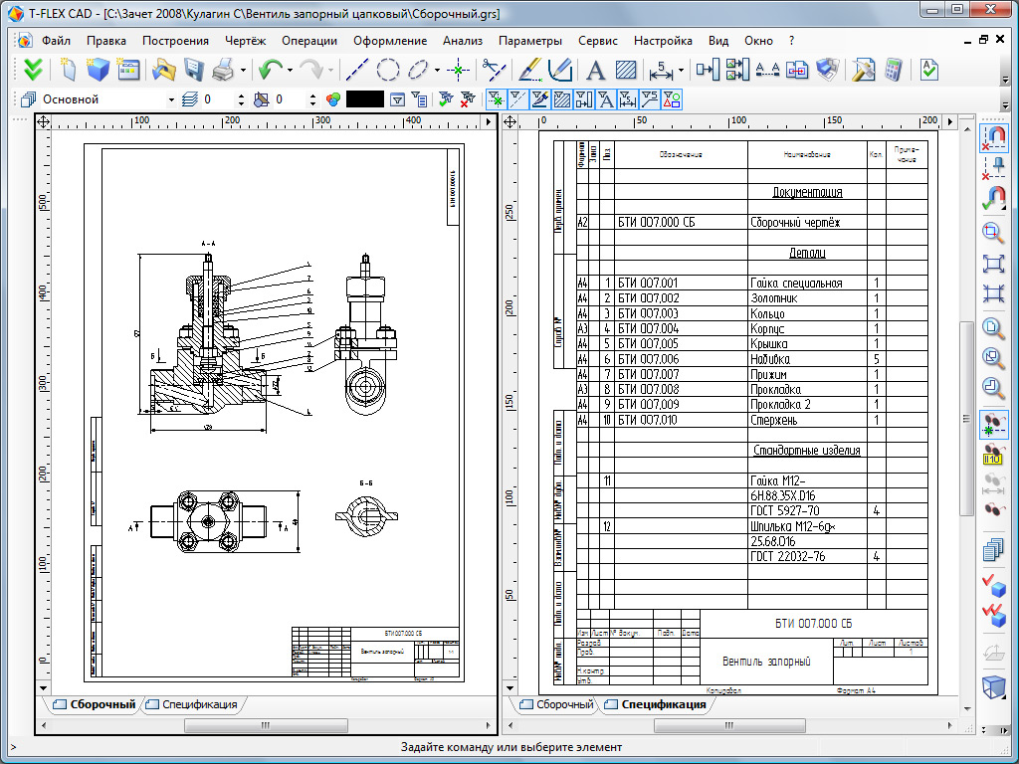The height and width of the screenshot is (764, 1019).
Task: Select the construction circle tool
Action: pos(388,70)
